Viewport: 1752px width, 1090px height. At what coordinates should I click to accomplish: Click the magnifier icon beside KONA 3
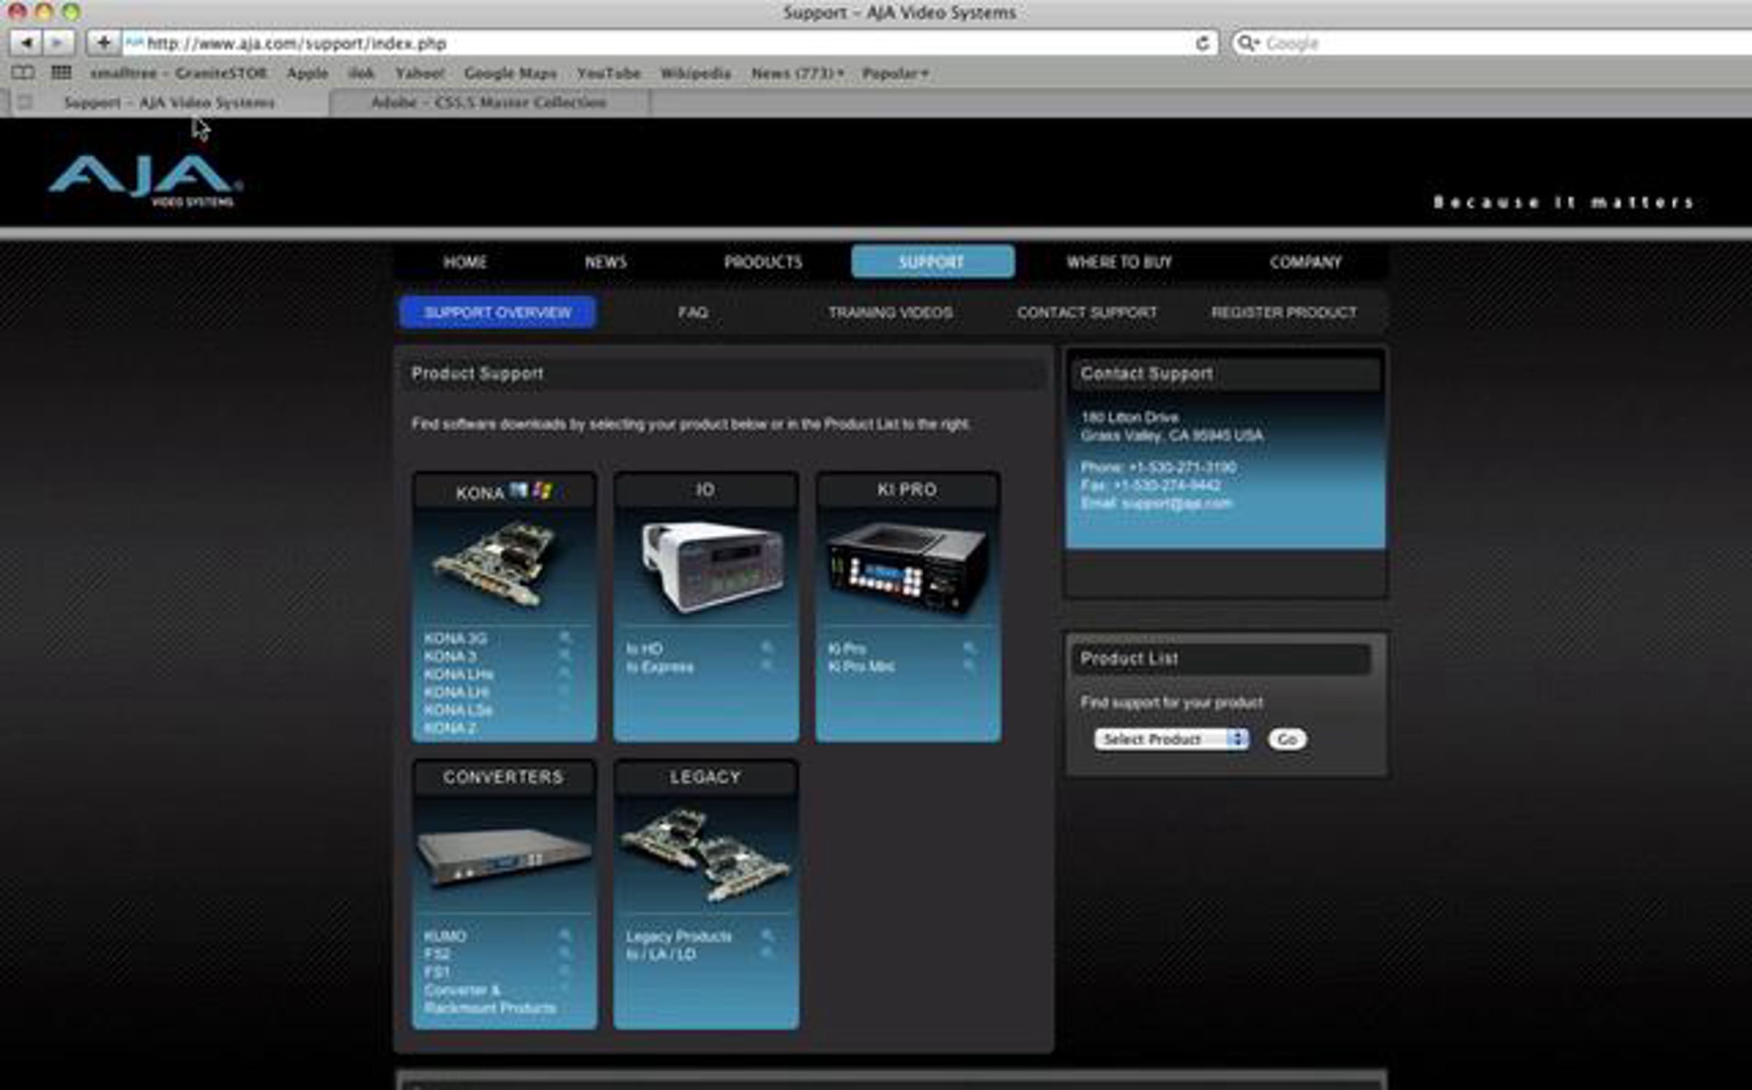click(565, 655)
